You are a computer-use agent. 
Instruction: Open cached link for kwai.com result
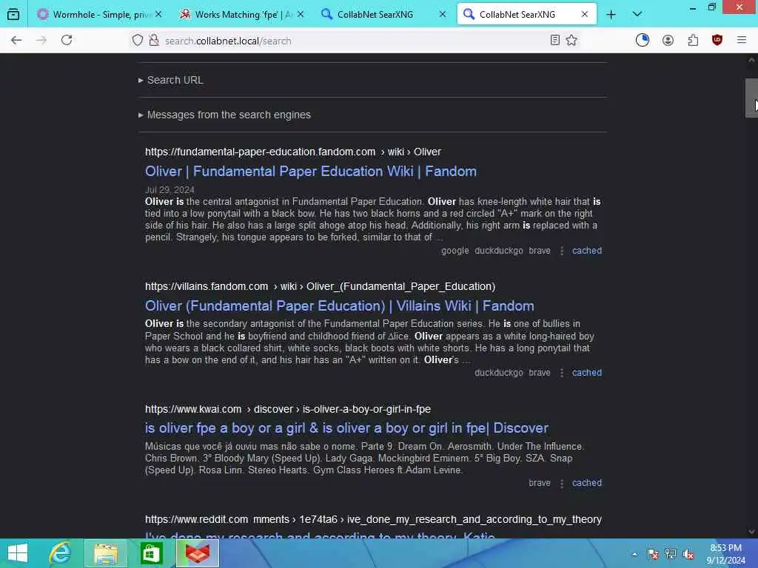pyautogui.click(x=587, y=483)
